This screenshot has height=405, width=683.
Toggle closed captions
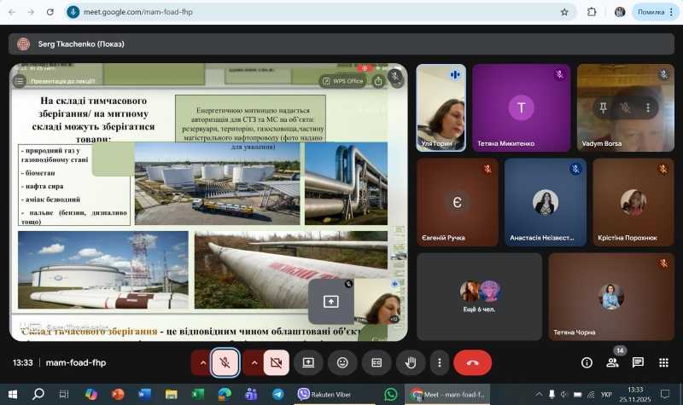(x=376, y=362)
